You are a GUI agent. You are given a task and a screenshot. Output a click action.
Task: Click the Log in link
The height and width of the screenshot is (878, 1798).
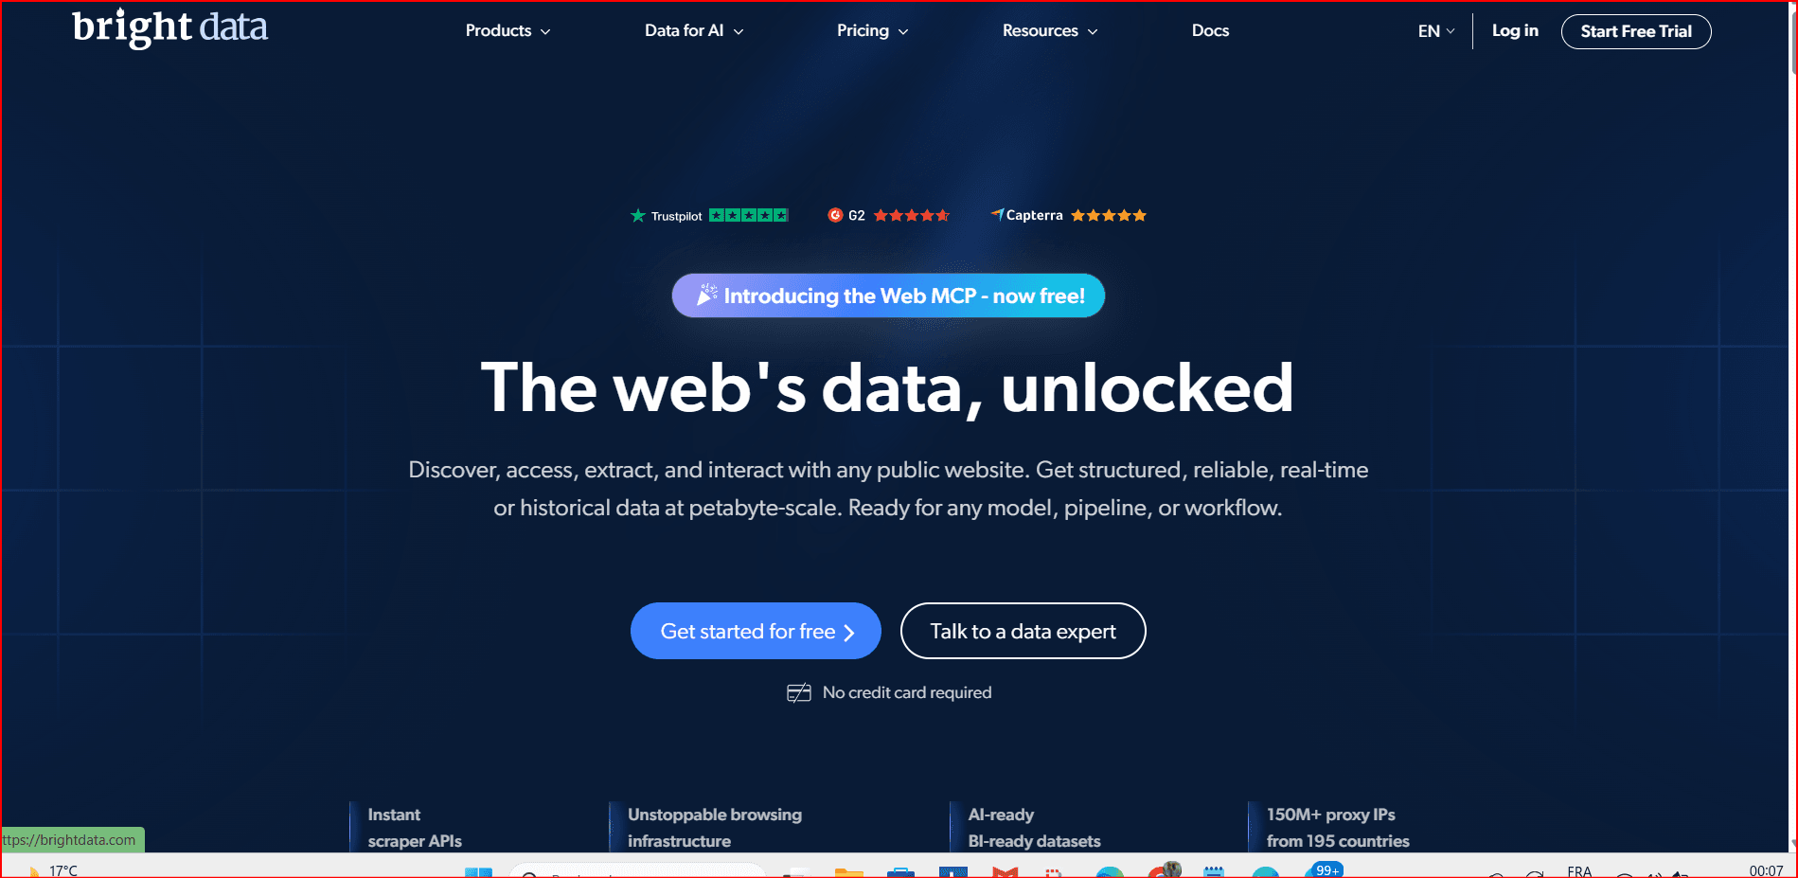pos(1515,31)
